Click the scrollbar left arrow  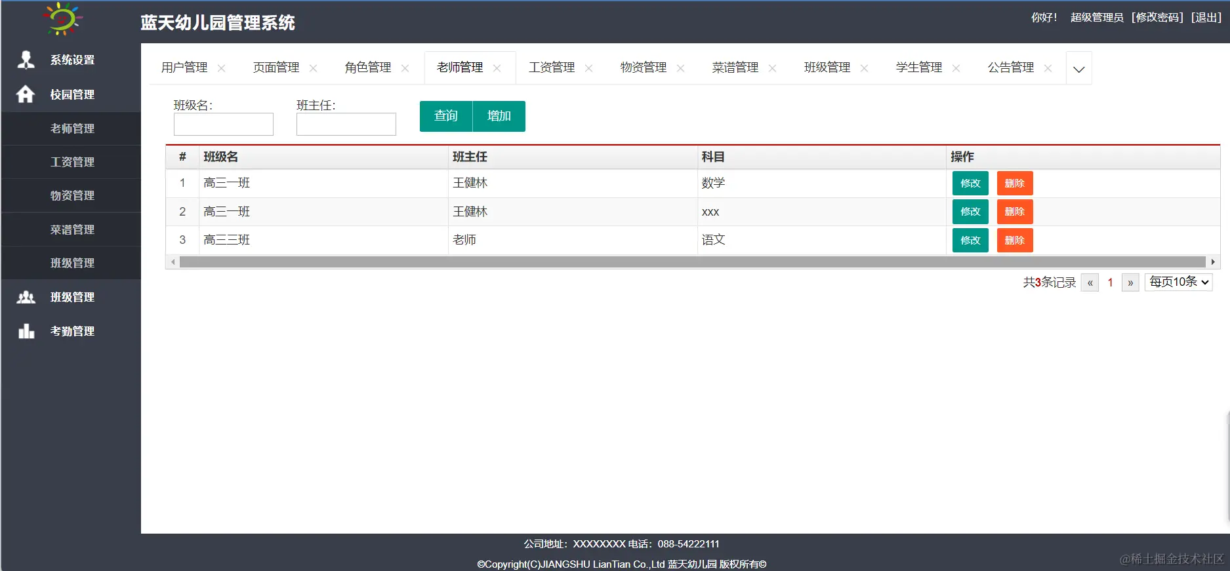[x=173, y=262]
